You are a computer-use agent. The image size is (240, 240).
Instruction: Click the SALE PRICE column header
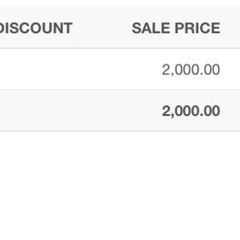176,28
